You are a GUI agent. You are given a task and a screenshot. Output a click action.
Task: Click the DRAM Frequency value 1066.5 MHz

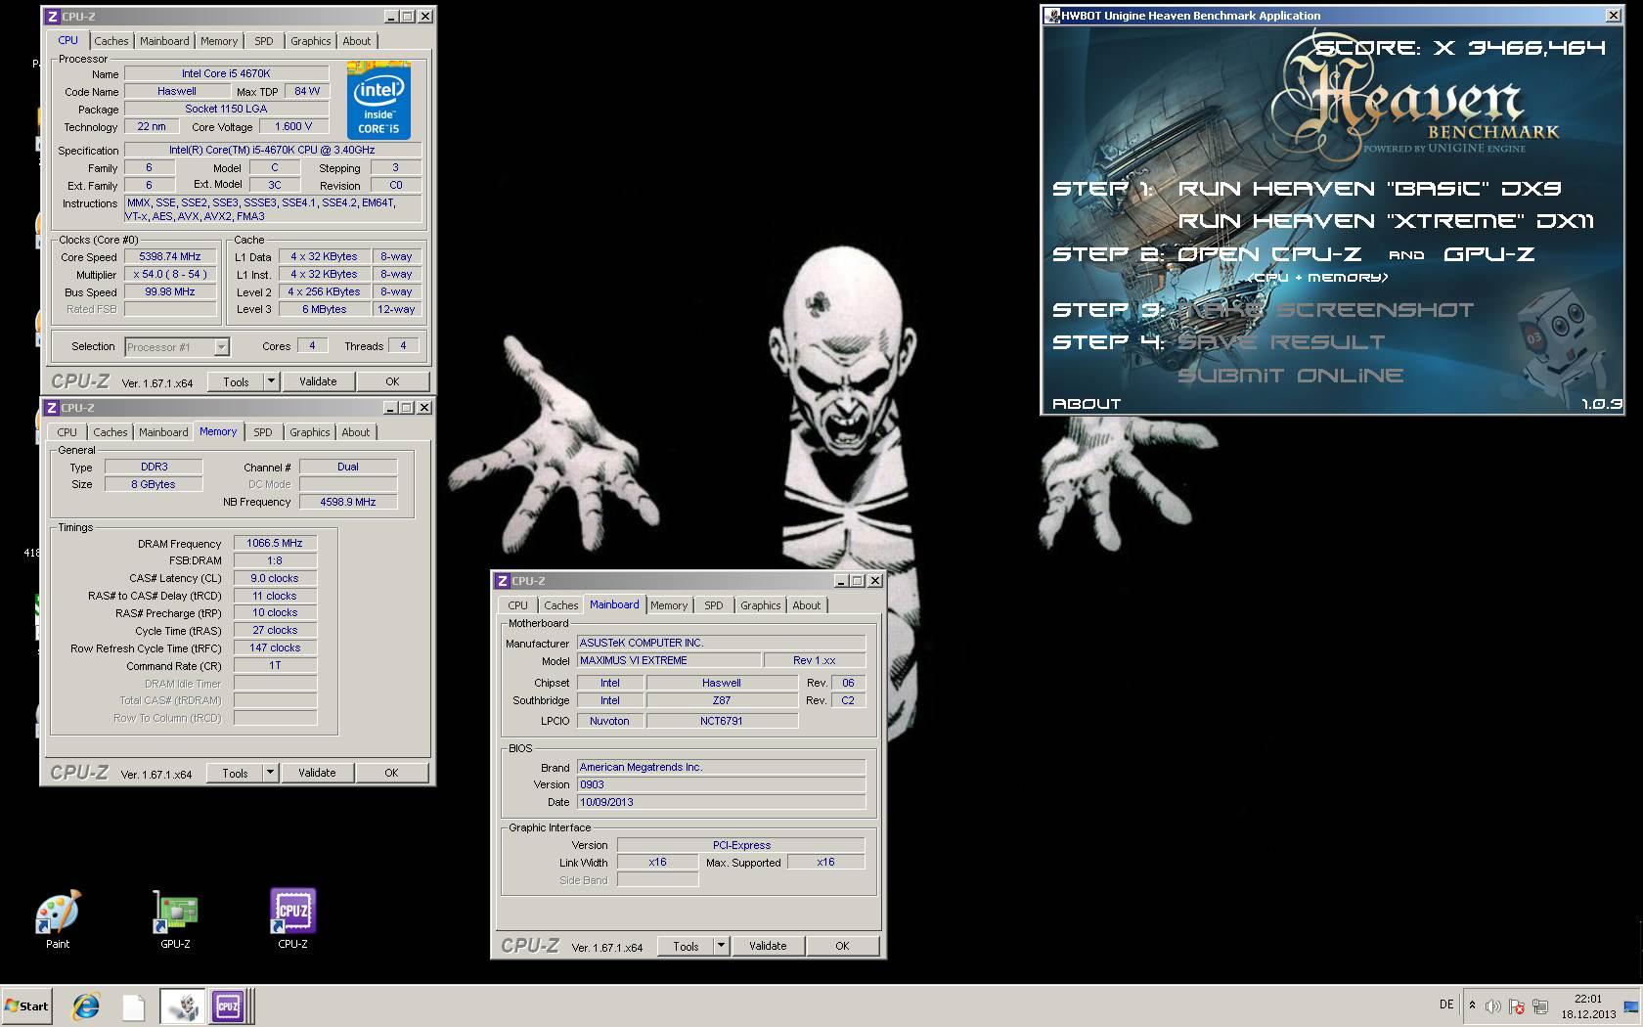coord(275,543)
